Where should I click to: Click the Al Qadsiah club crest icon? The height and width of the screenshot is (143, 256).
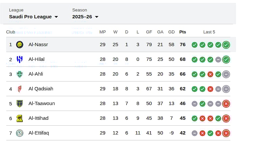tap(20, 89)
